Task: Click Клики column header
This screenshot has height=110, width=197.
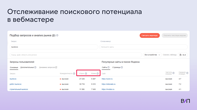Action: (94, 74)
